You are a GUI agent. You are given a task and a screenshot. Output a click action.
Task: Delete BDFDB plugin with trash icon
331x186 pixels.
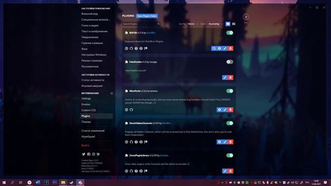pyautogui.click(x=230, y=49)
